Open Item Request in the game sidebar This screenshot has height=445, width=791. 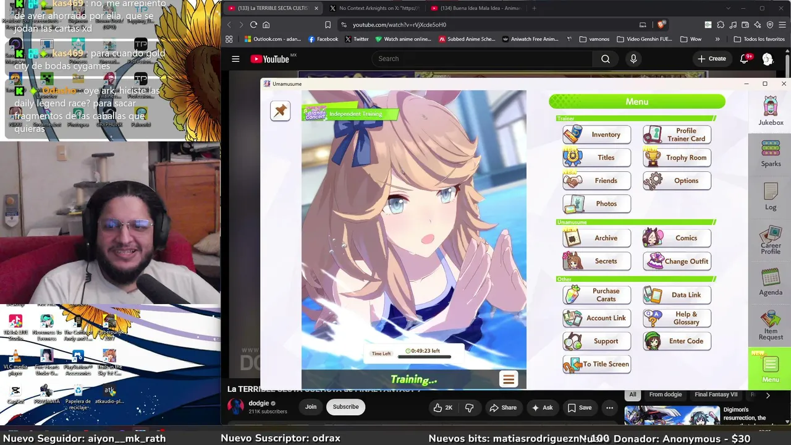point(771,325)
